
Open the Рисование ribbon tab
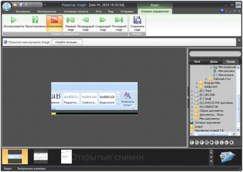pos(23,11)
